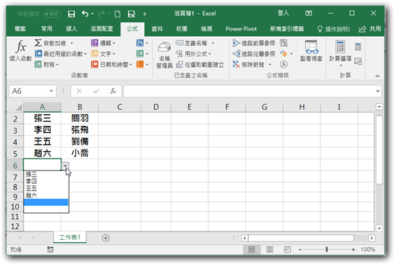Toggle the AutoSave switch
This screenshot has width=395, height=265.
tap(52, 14)
